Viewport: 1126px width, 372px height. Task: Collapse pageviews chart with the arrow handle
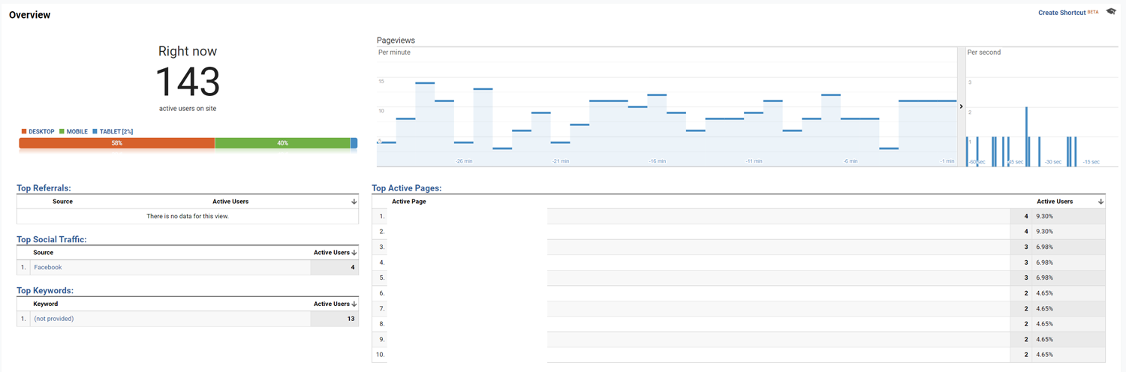coord(961,106)
